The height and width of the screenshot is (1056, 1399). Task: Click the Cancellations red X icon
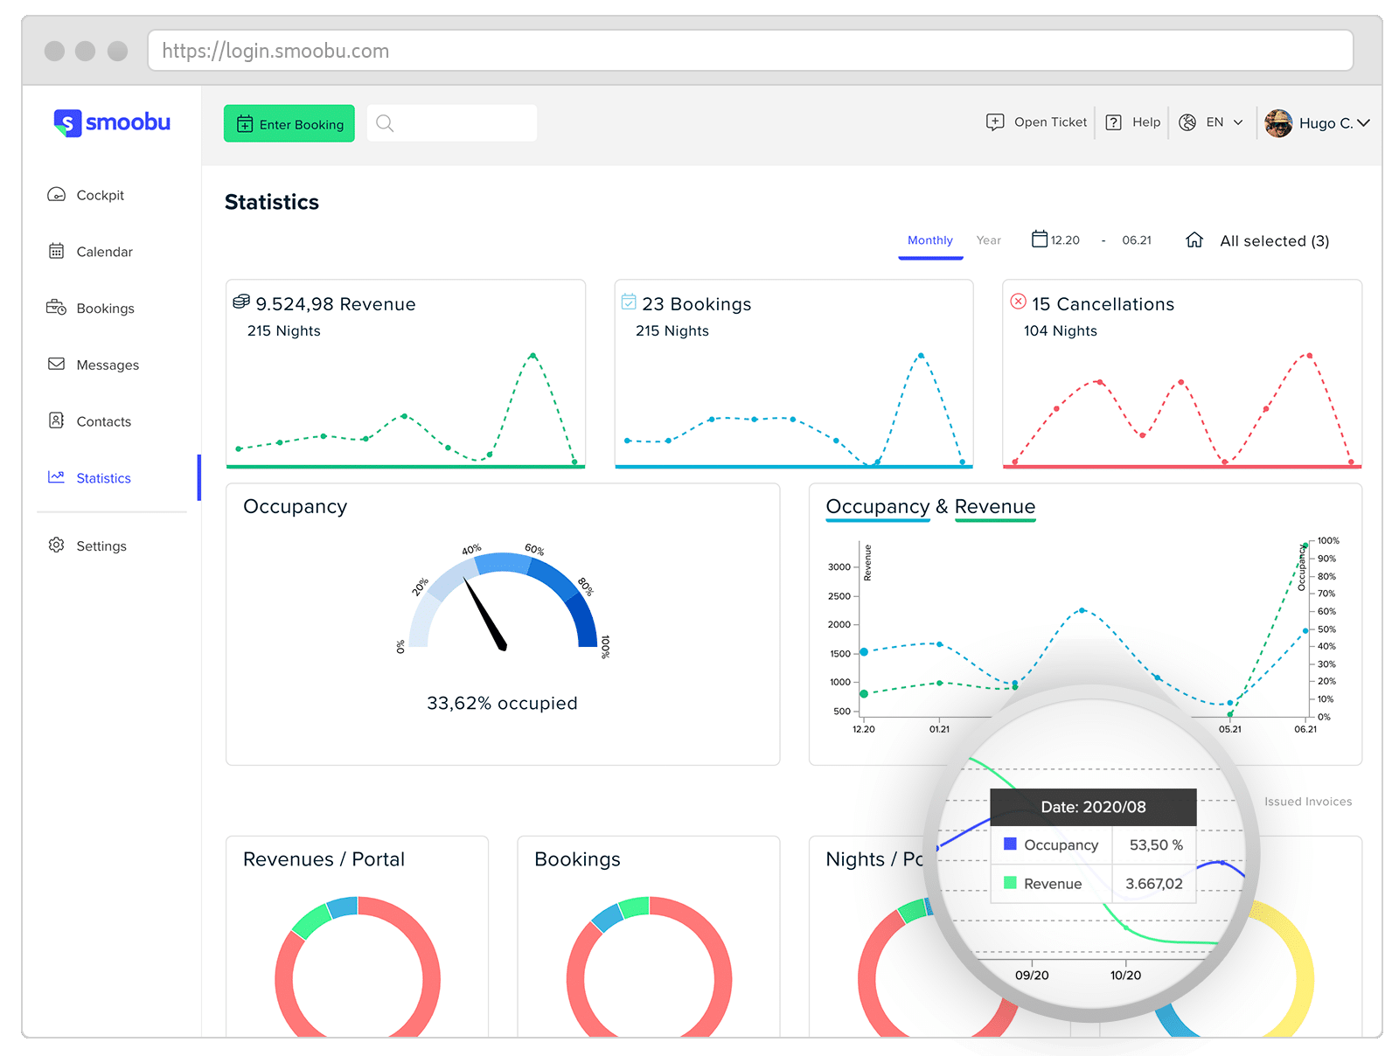[1018, 302]
